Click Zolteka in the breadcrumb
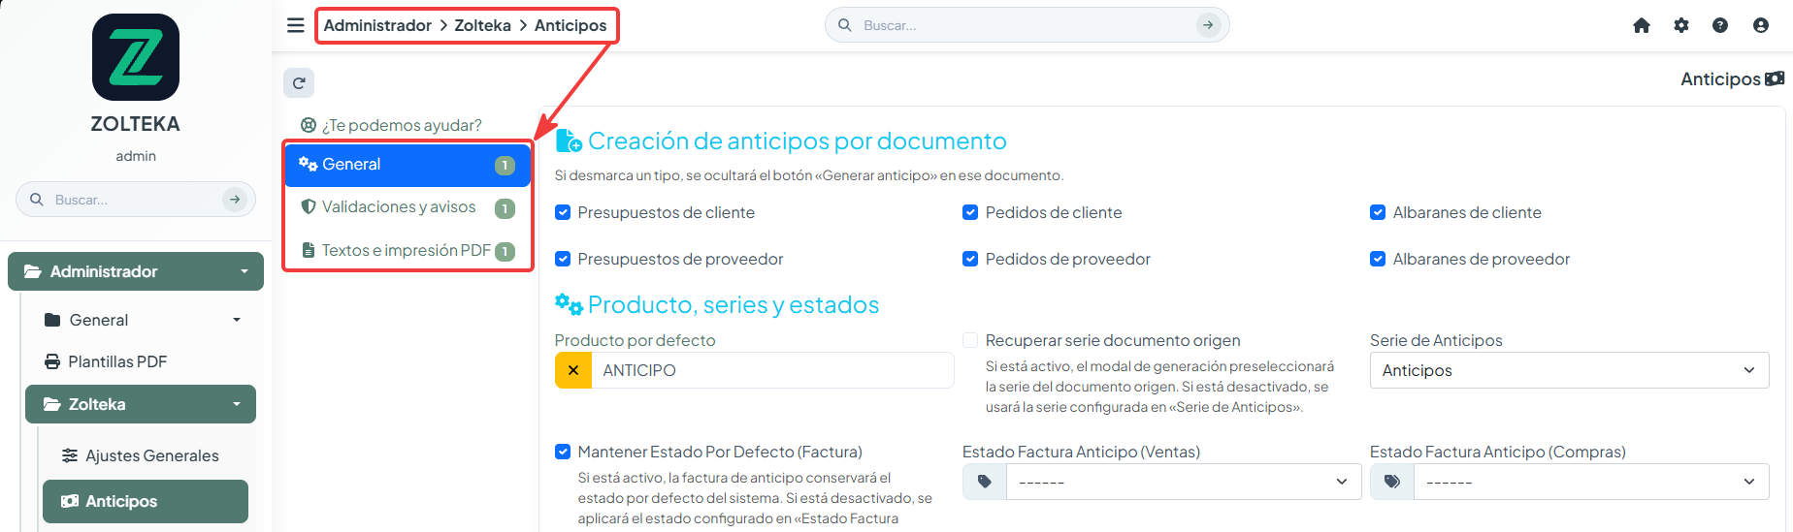Image resolution: width=1793 pixels, height=532 pixels. [482, 25]
